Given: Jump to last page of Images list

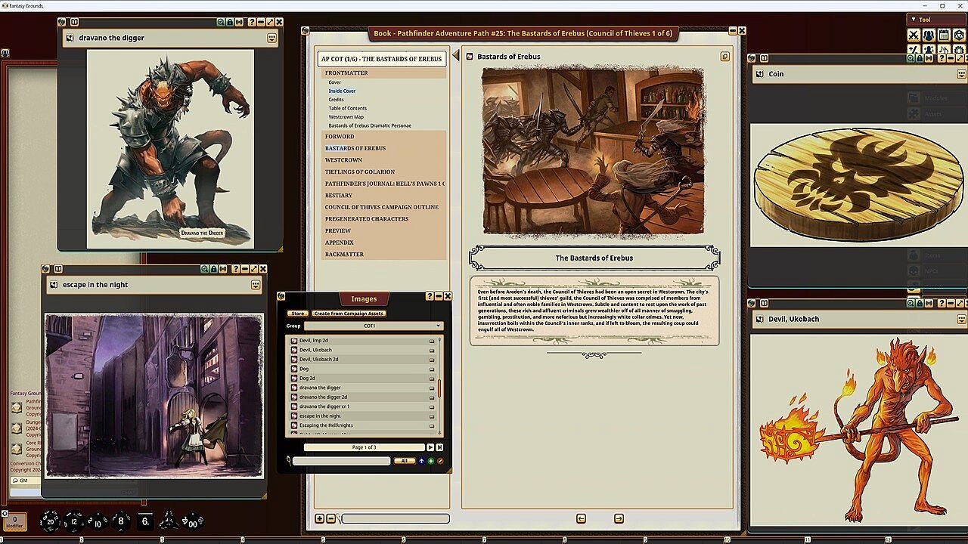Looking at the screenshot, I should point(439,447).
